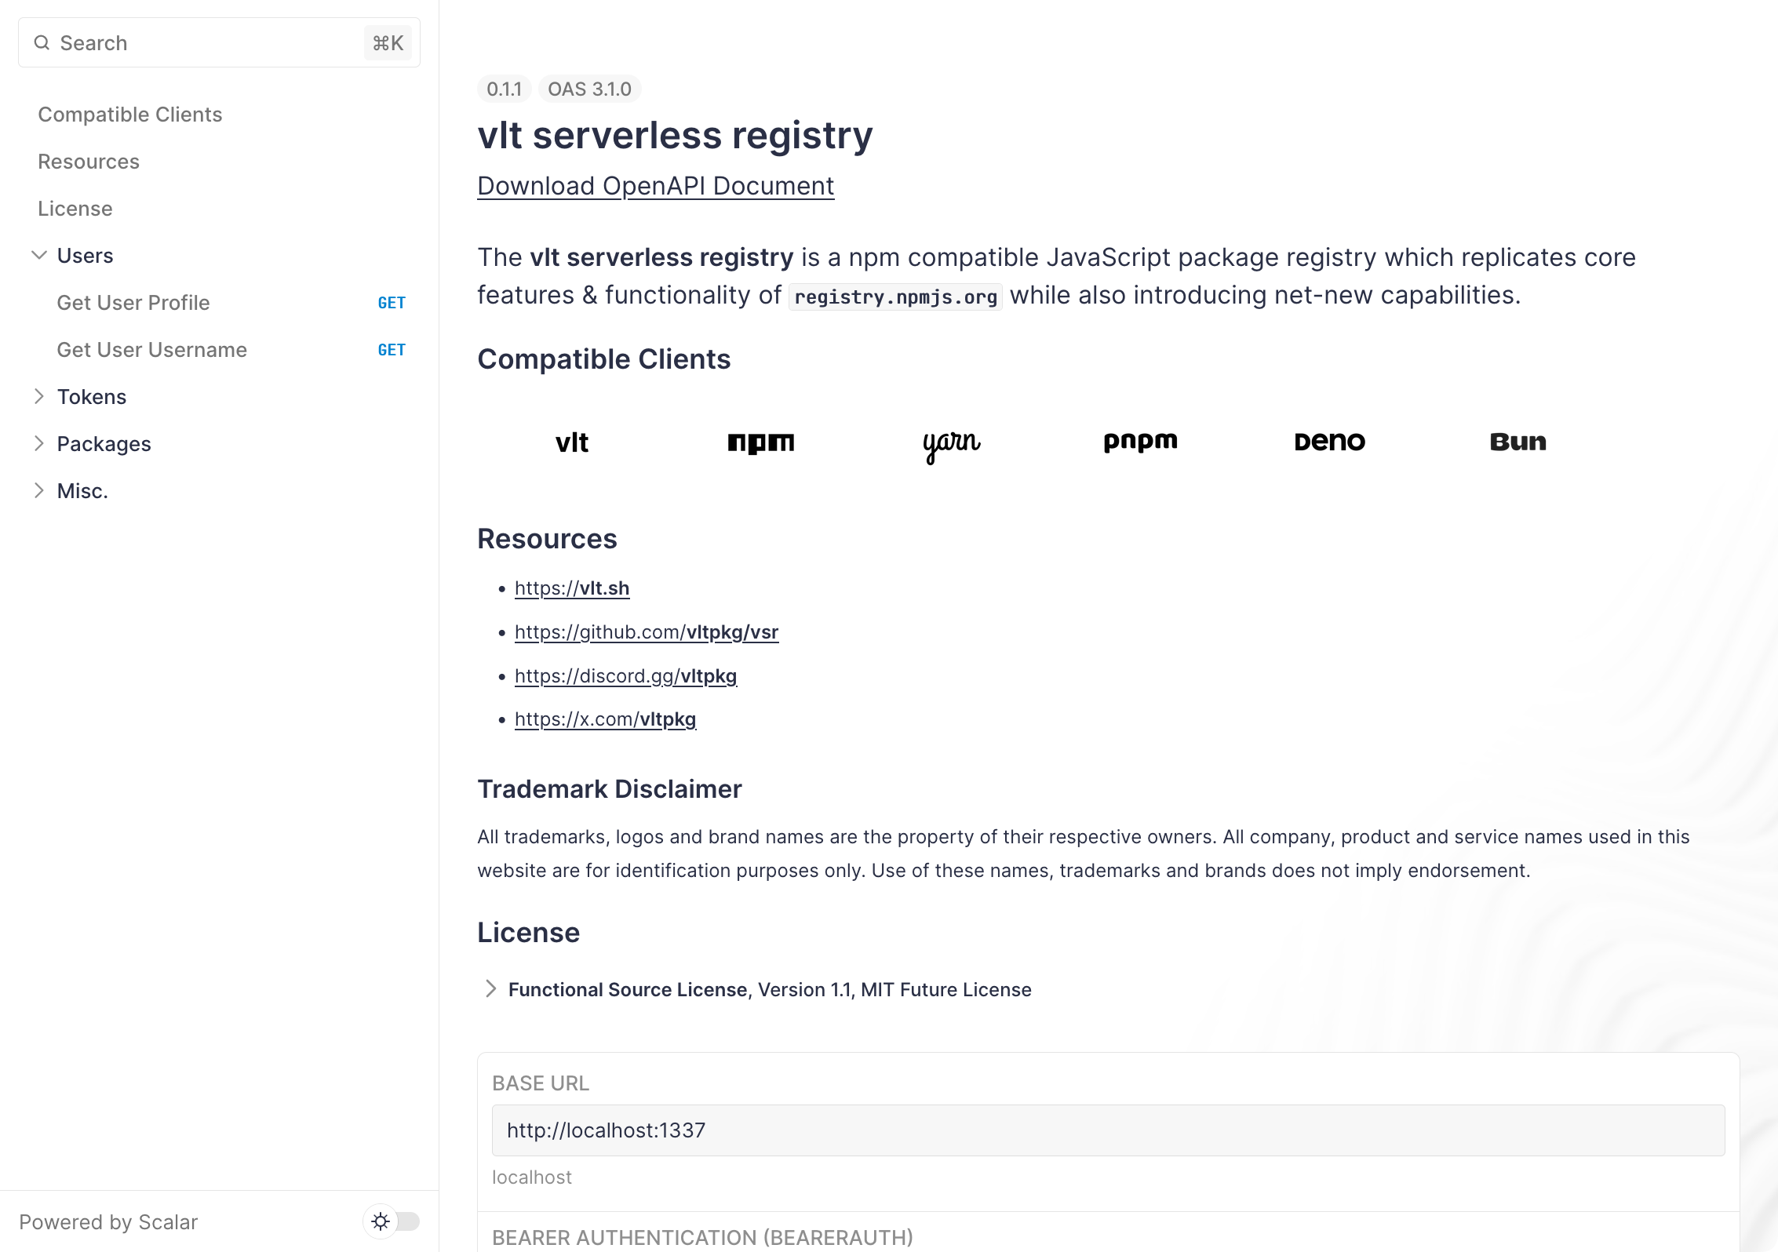Click the BASE URL label

click(x=541, y=1083)
